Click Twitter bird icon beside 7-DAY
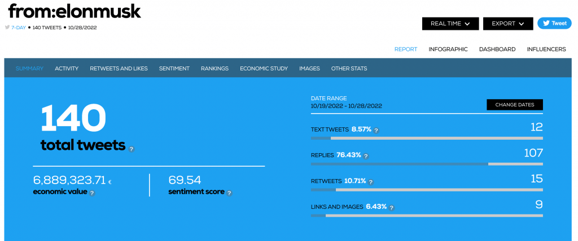Image resolution: width=578 pixels, height=241 pixels. point(7,27)
